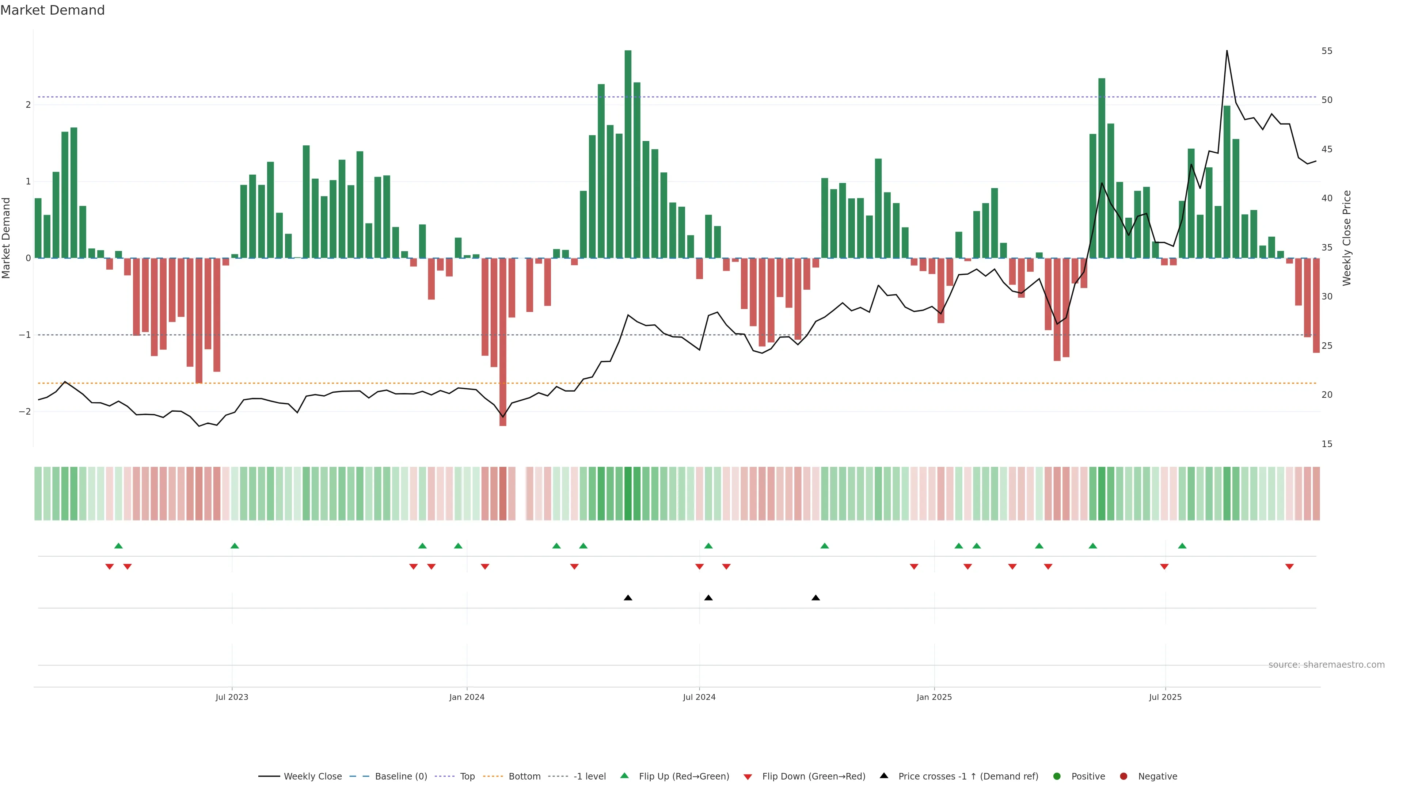Toggle the Top dotted line legend entry
This screenshot has width=1403, height=789.
(x=467, y=776)
